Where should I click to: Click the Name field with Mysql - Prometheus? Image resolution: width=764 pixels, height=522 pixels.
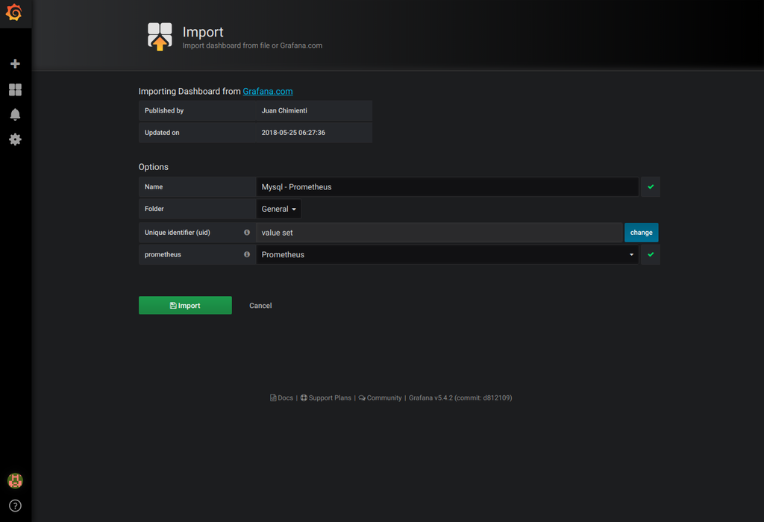pos(448,187)
